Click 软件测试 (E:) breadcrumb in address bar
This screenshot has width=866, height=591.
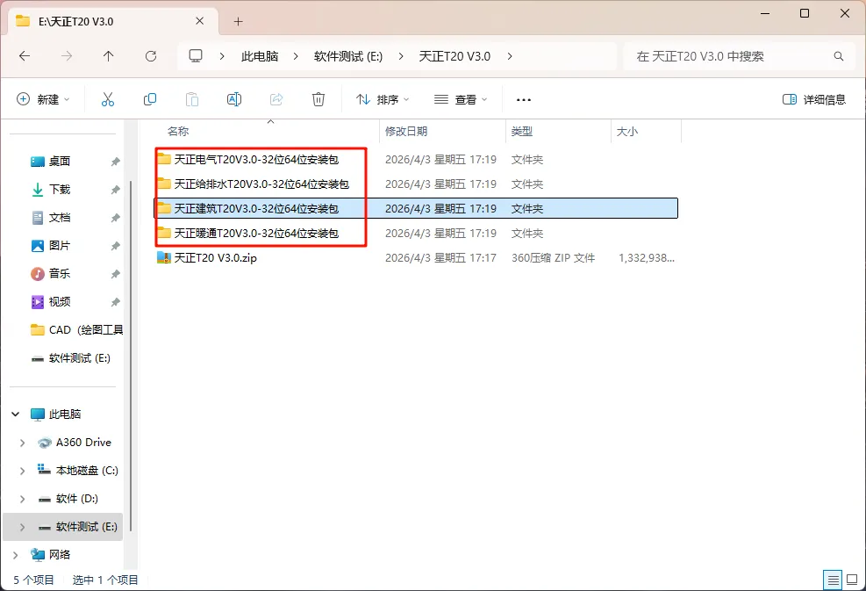(348, 56)
